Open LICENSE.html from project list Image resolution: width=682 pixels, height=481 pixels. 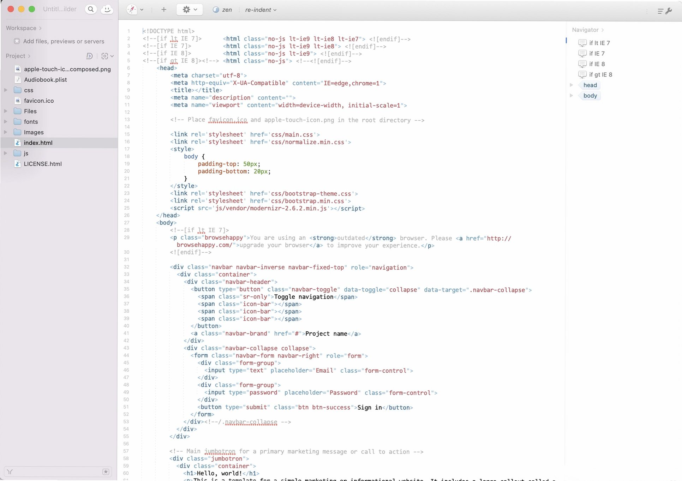click(43, 164)
